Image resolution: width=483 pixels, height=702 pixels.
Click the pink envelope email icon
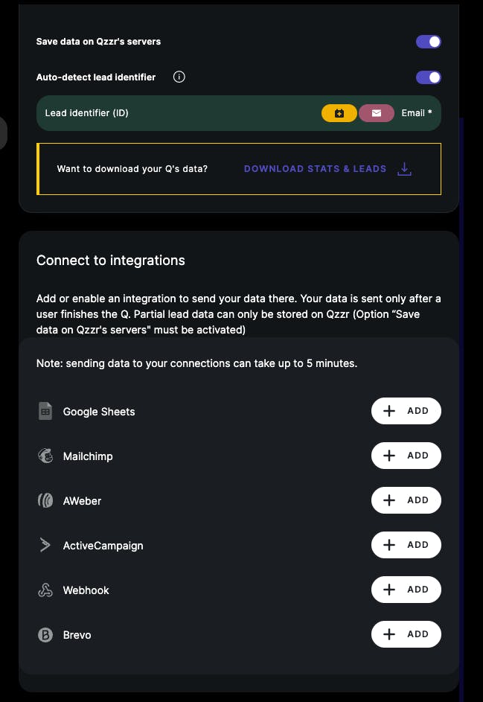click(377, 113)
